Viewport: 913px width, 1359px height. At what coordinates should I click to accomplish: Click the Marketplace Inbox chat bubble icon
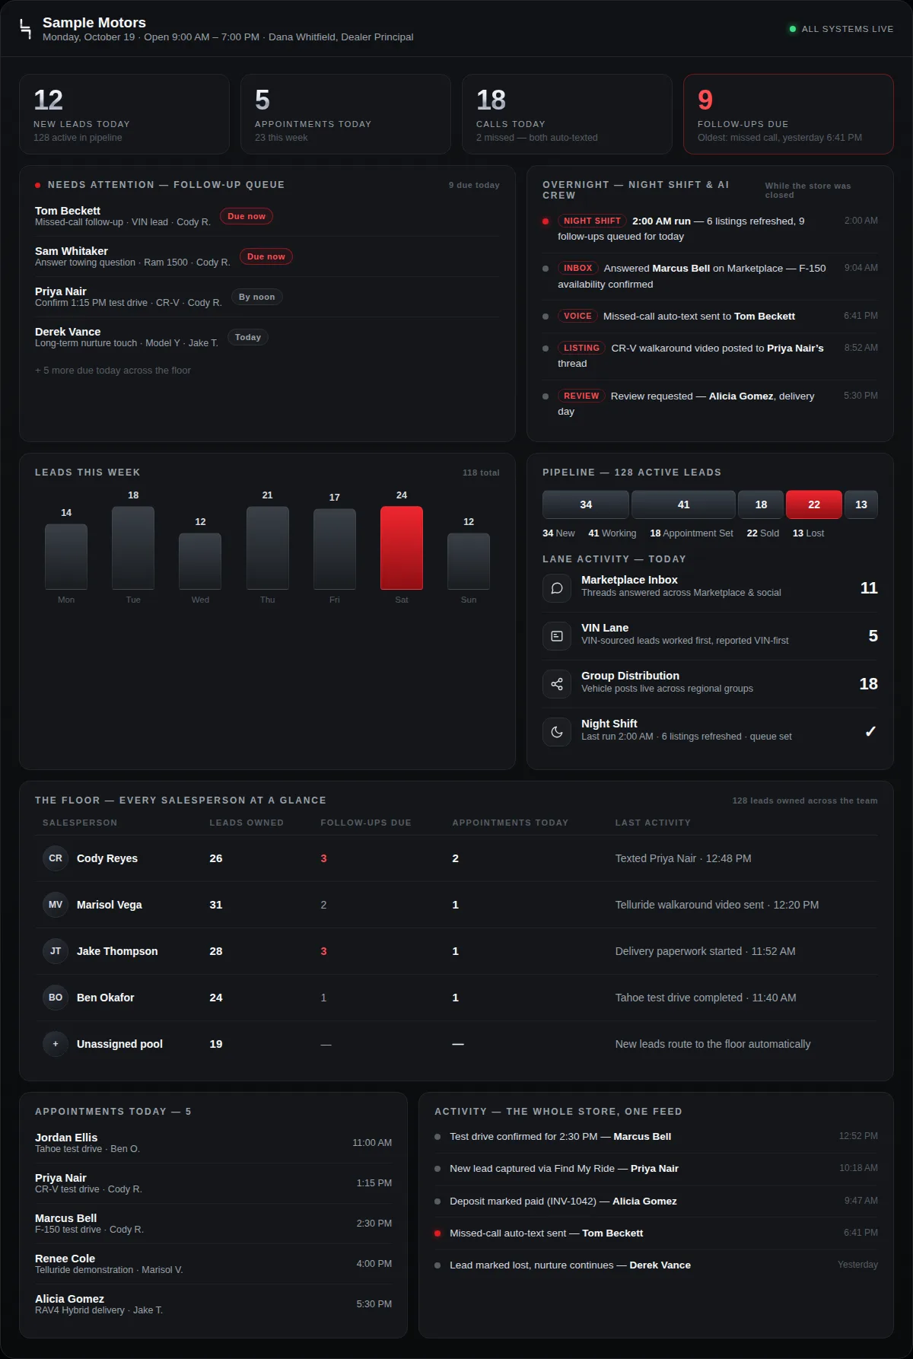pos(557,588)
